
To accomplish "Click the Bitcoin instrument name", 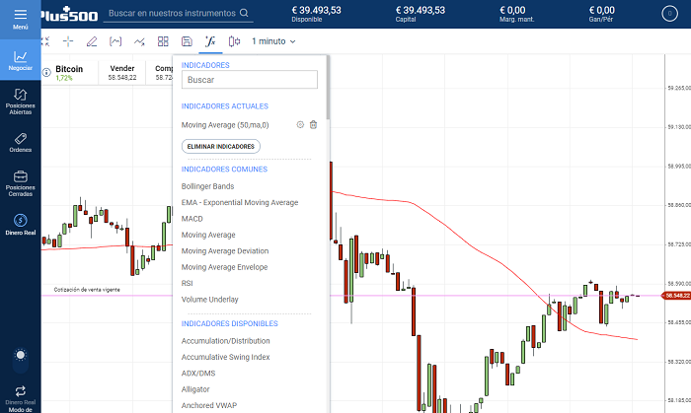I will point(69,69).
